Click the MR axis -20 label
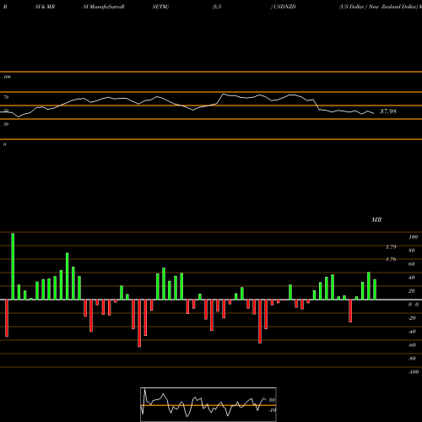The width and height of the screenshot is (422, 422). click(412, 318)
